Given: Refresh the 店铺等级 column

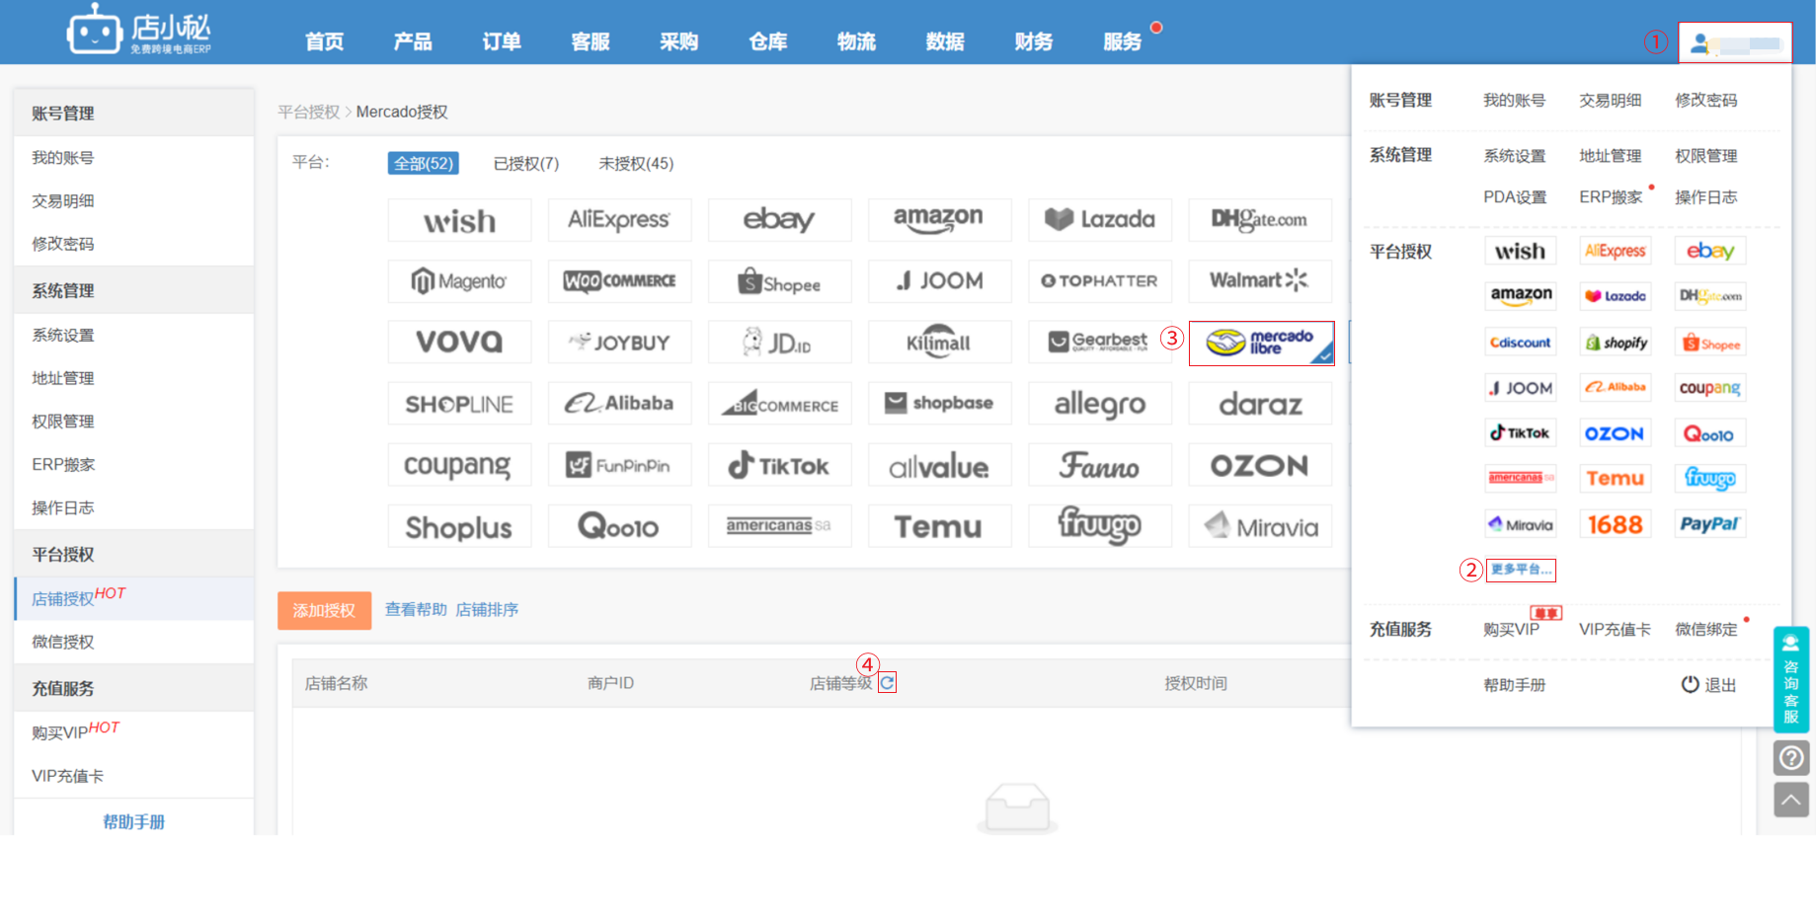Looking at the screenshot, I should pyautogui.click(x=887, y=683).
